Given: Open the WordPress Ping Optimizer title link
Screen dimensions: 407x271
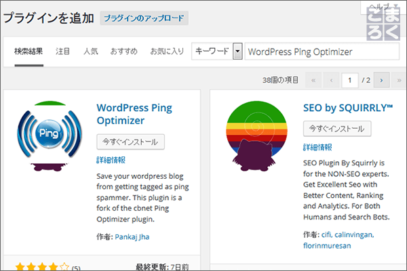Looking at the screenshot, I should [x=134, y=114].
